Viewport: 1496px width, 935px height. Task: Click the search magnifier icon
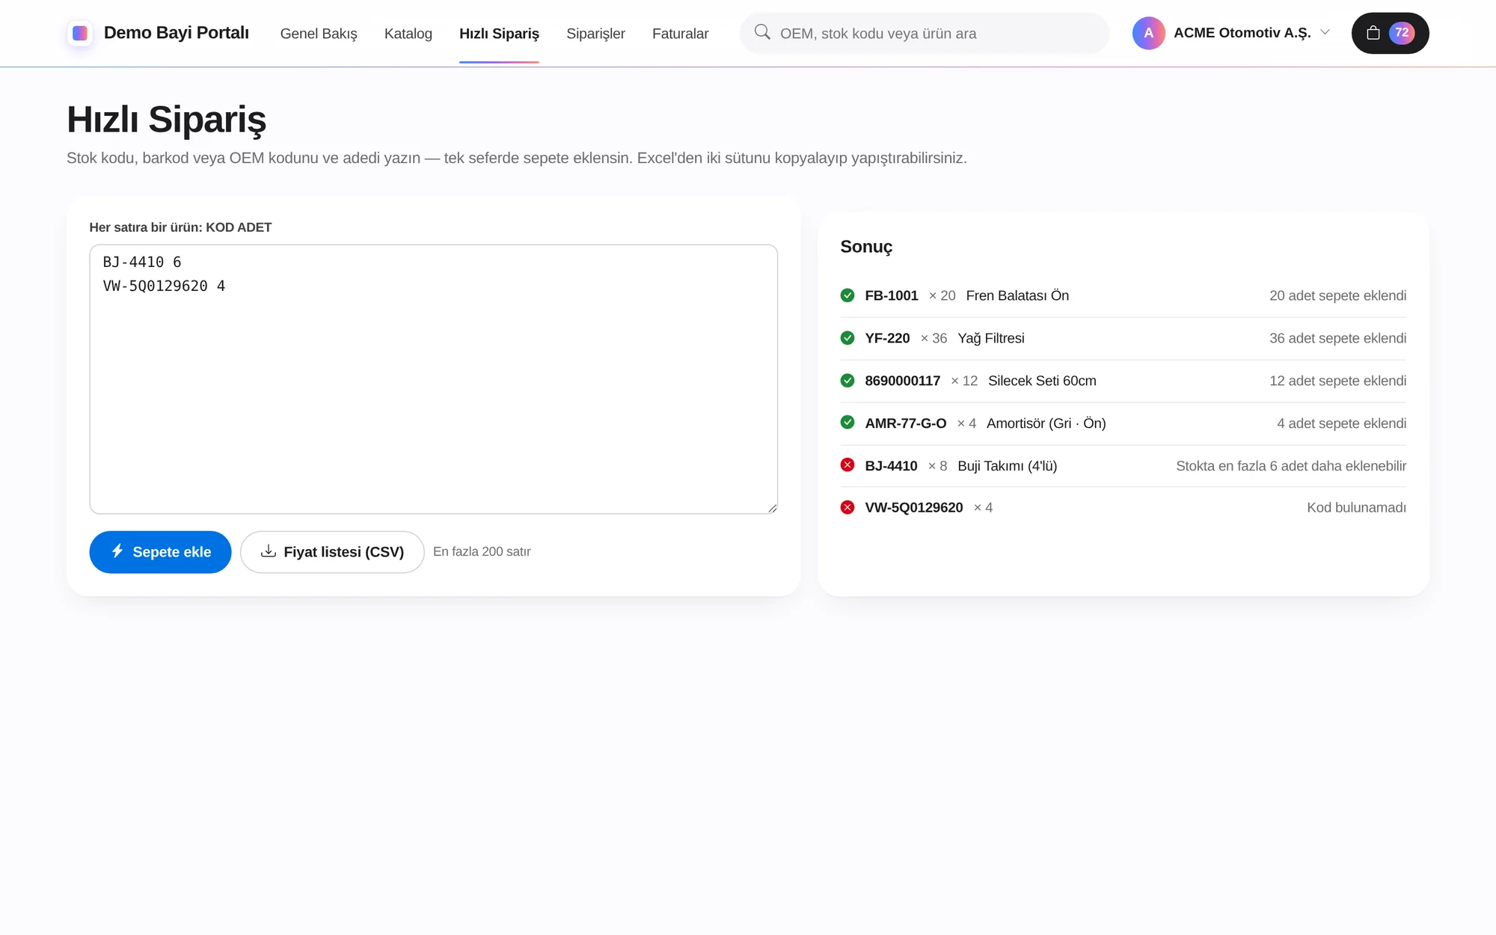point(762,32)
